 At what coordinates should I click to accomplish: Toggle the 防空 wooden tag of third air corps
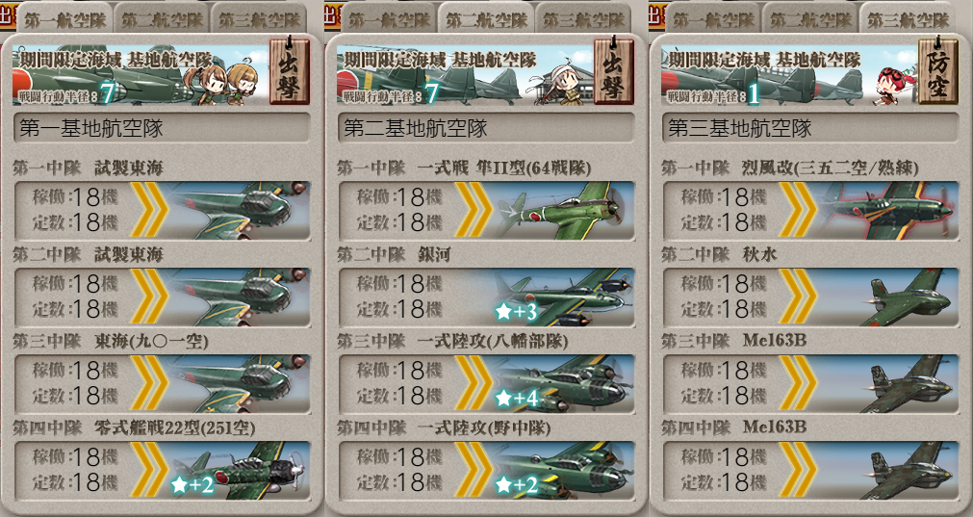point(937,72)
